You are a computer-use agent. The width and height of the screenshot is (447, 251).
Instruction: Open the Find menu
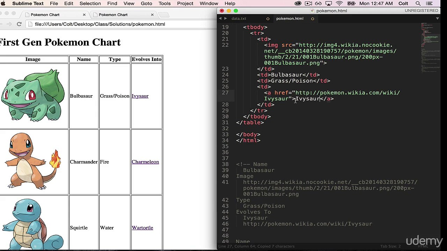click(112, 3)
